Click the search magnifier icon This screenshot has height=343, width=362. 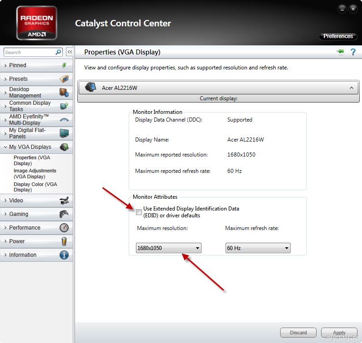[58, 52]
